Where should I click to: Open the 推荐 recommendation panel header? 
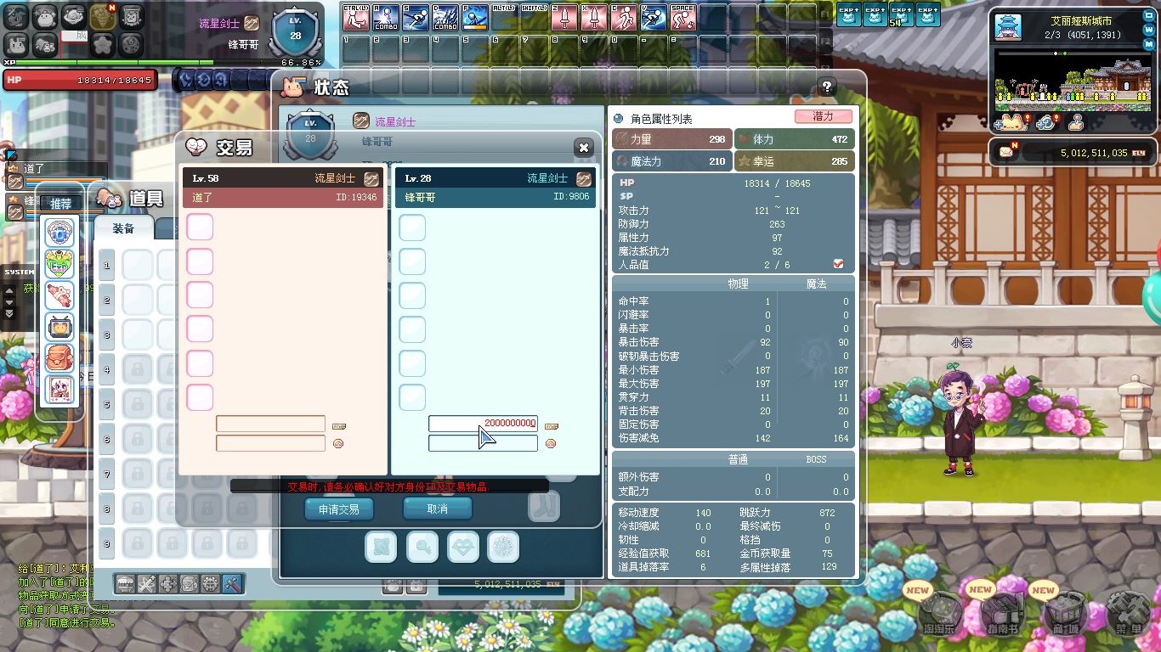click(60, 204)
